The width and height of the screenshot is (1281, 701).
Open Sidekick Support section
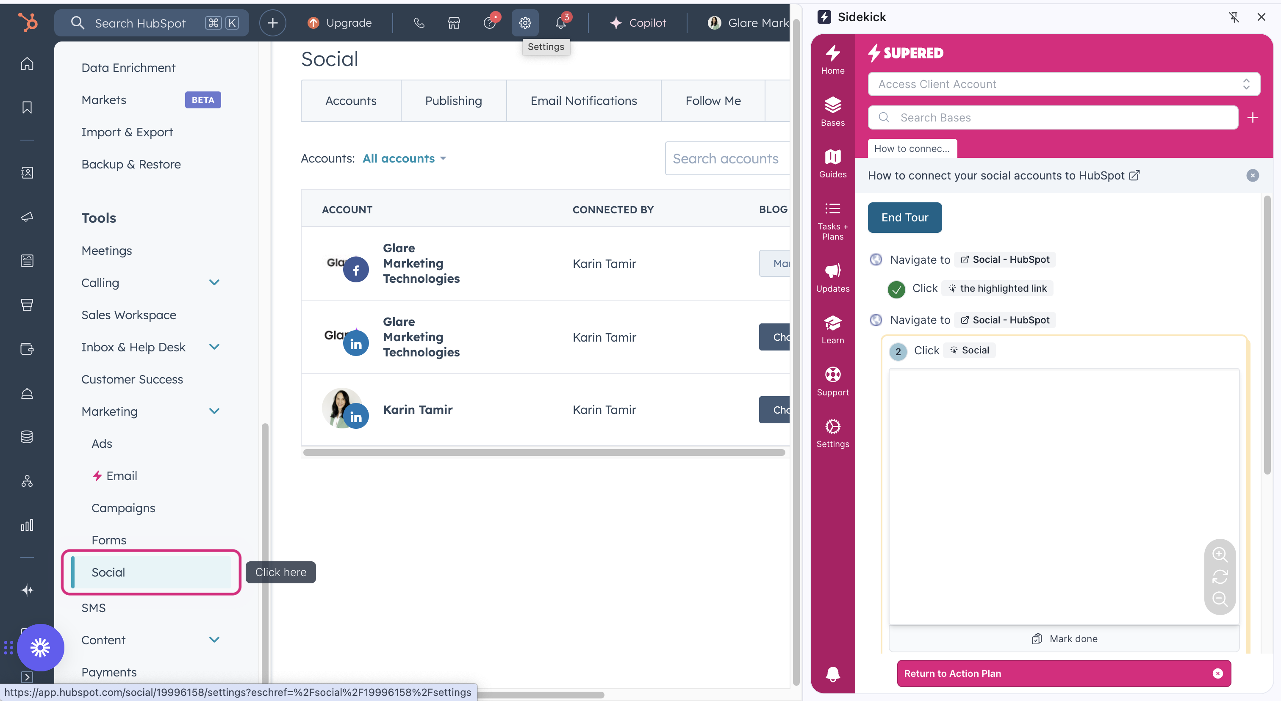[832, 381]
